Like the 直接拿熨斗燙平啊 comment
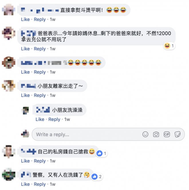This screenshot has width=189, height=190. [25, 19]
